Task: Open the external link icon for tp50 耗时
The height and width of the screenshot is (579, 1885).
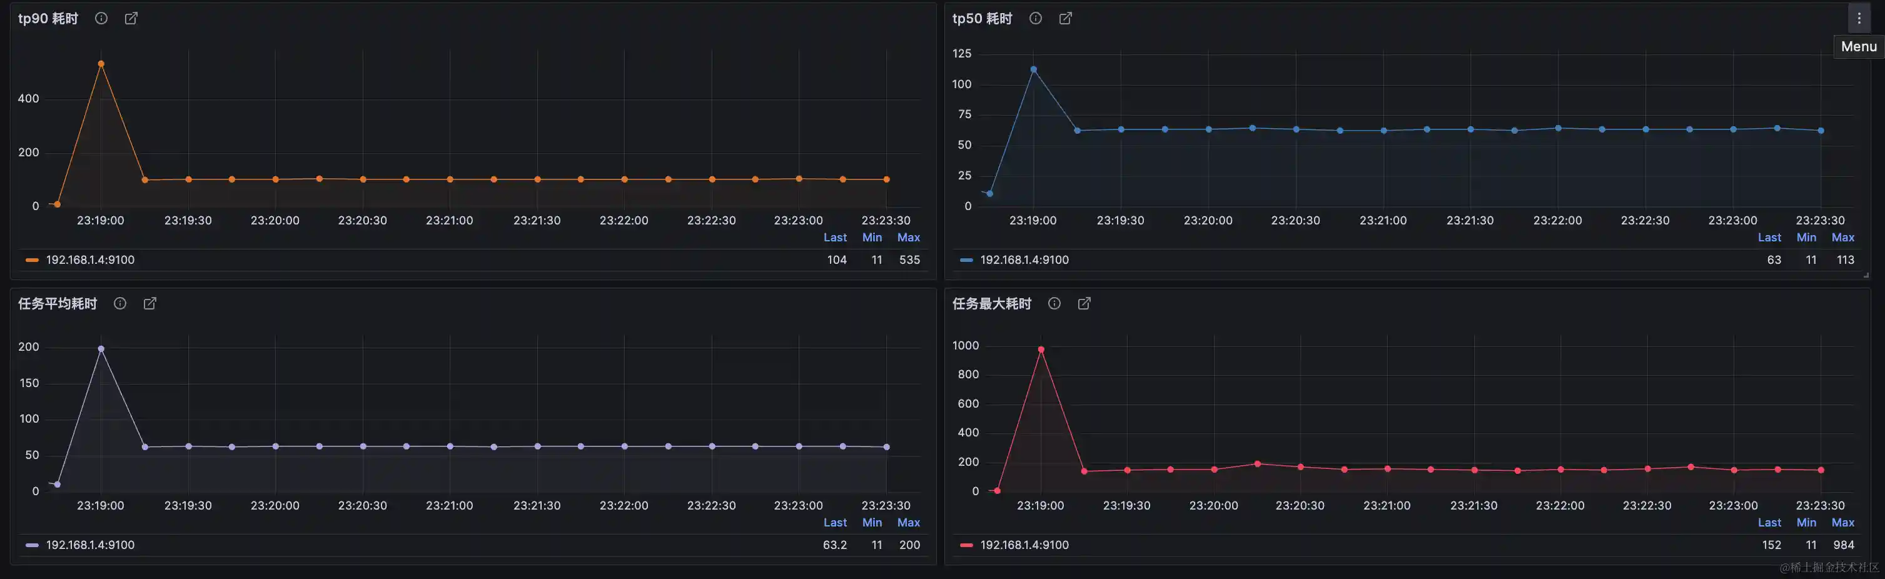Action: coord(1066,18)
